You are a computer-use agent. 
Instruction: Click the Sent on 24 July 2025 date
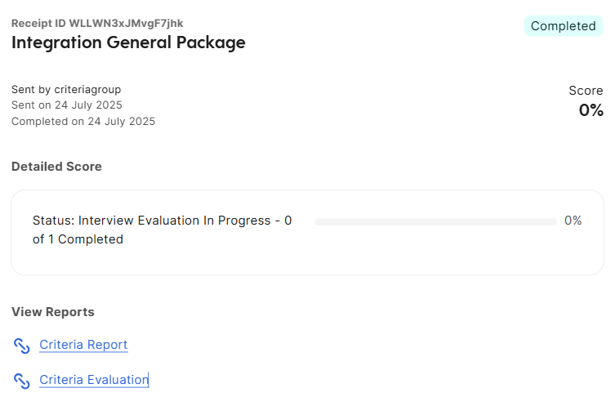(x=67, y=105)
